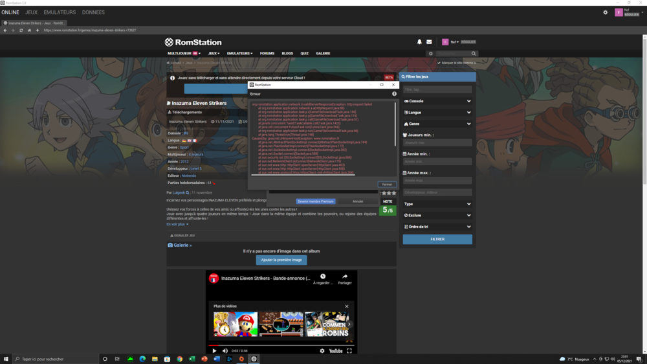Enter fullscreen on the YouTube player

click(349, 351)
